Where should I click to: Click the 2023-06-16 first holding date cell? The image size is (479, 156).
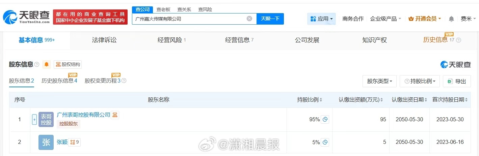(450, 142)
